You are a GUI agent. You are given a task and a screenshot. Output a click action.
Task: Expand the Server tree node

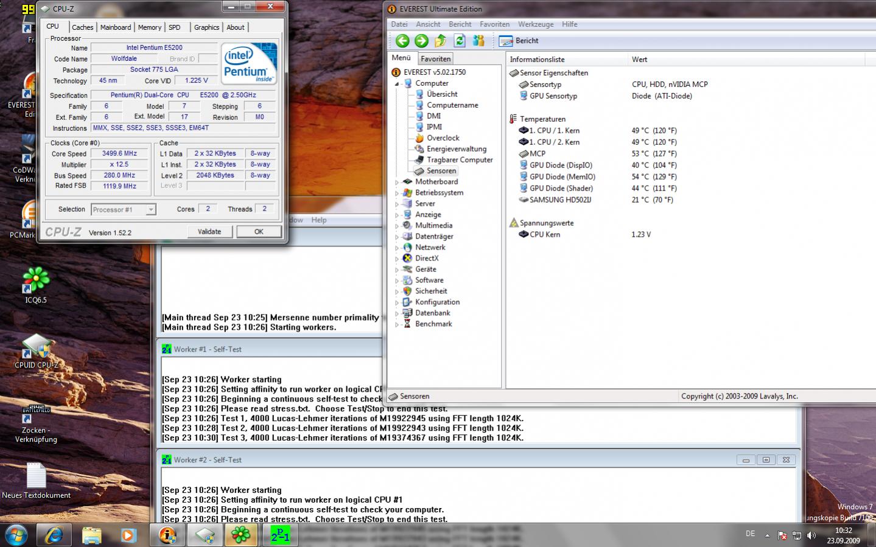[397, 204]
